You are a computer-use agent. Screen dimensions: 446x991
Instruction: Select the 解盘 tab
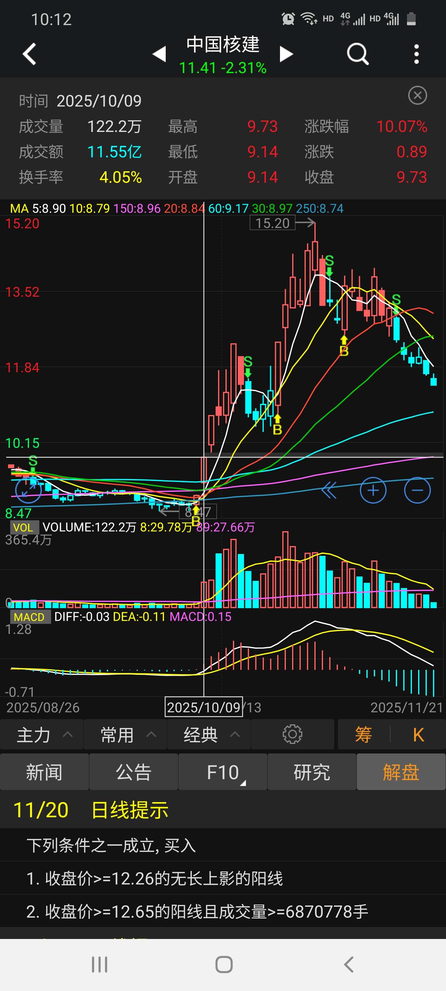point(401,772)
